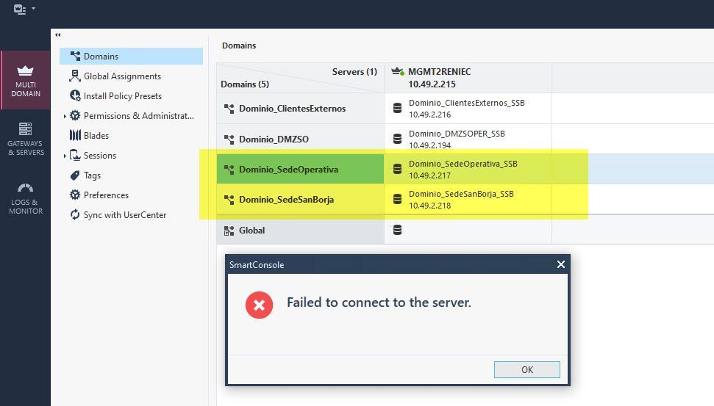Image resolution: width=714 pixels, height=406 pixels.
Task: Select the Dominio_SedeSanBorja_SSB server cell
Action: coord(468,199)
